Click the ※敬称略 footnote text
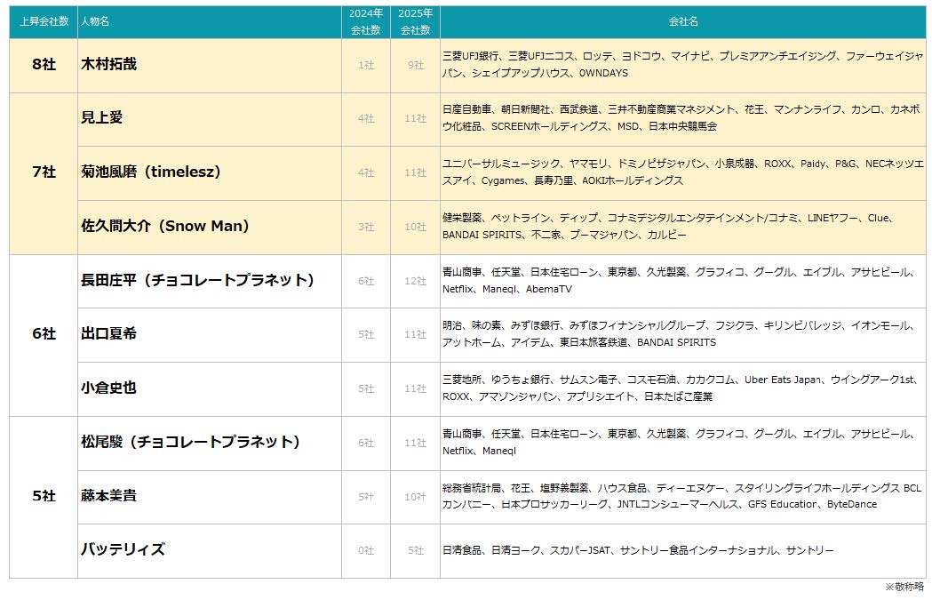Screen dimensions: 932x600 (904, 587)
